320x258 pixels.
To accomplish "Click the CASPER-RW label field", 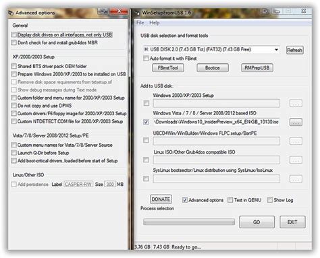I will point(78,184).
